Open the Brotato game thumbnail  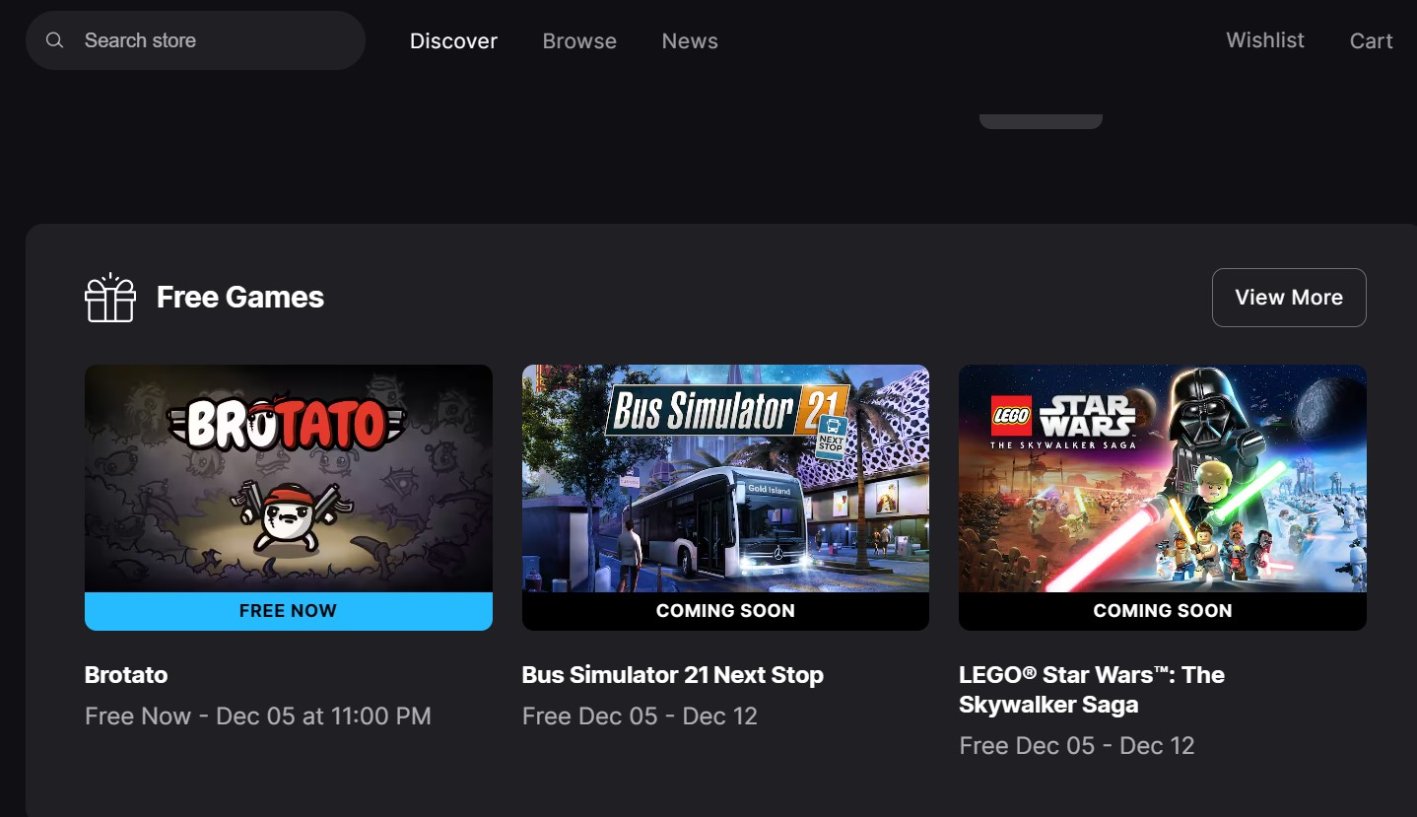tap(289, 479)
